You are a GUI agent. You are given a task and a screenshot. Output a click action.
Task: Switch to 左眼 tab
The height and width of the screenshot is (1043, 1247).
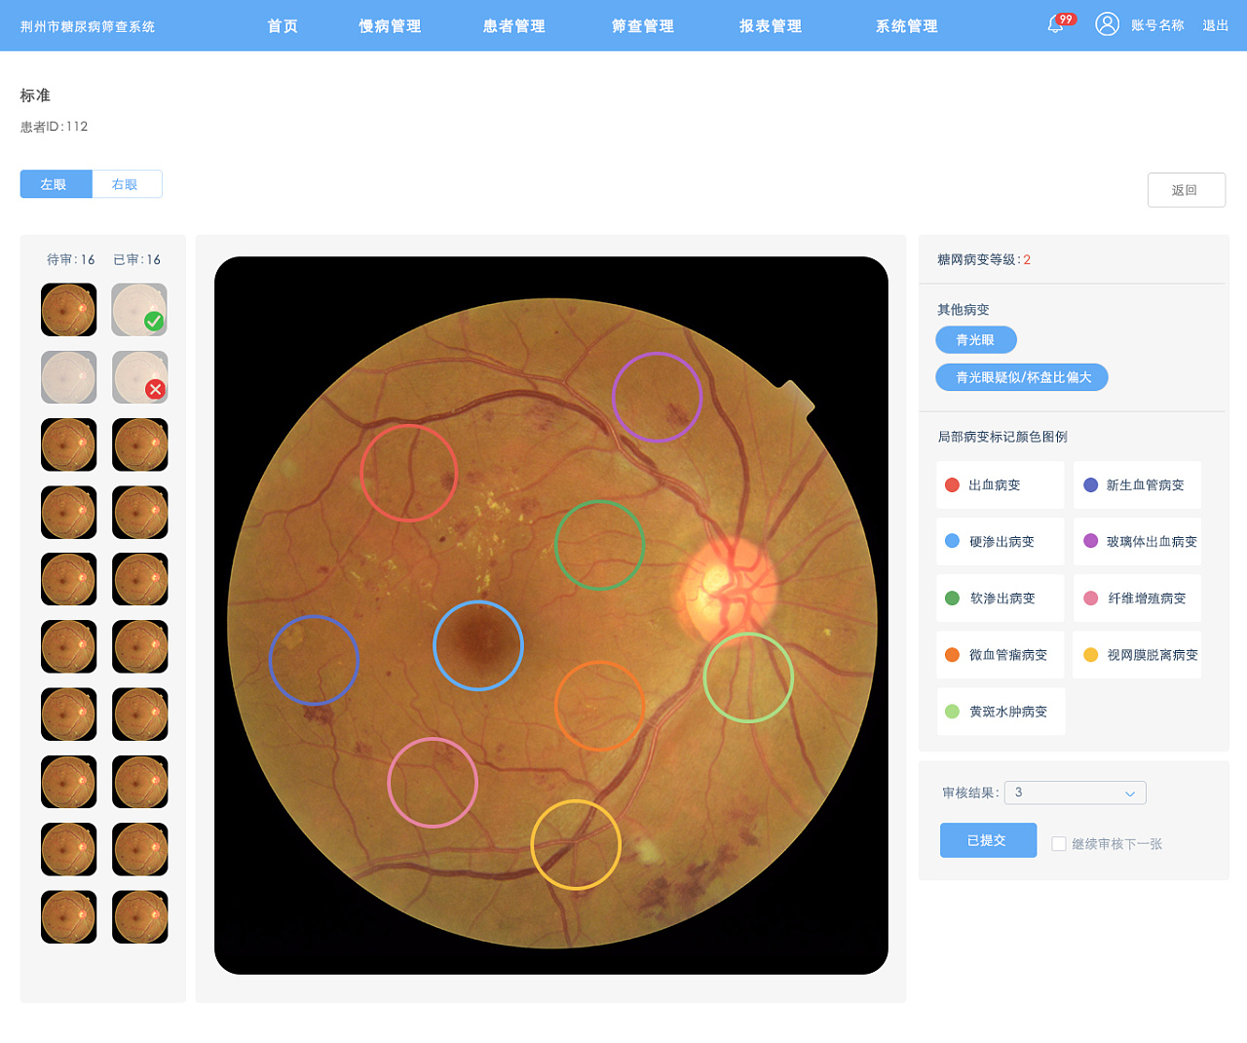[56, 184]
